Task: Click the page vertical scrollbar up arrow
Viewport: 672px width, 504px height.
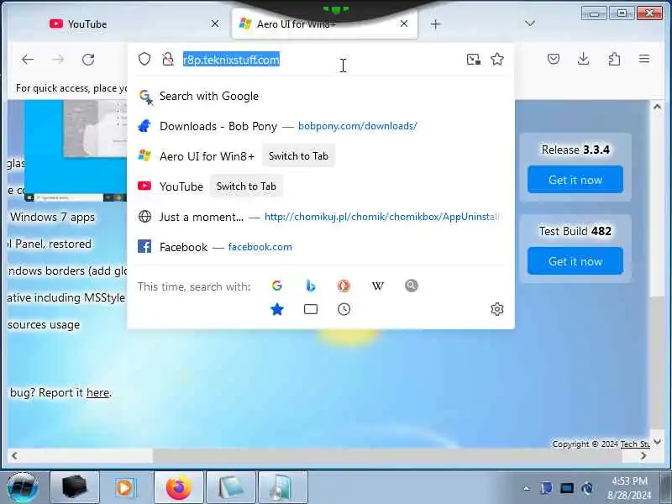Action: (657, 108)
